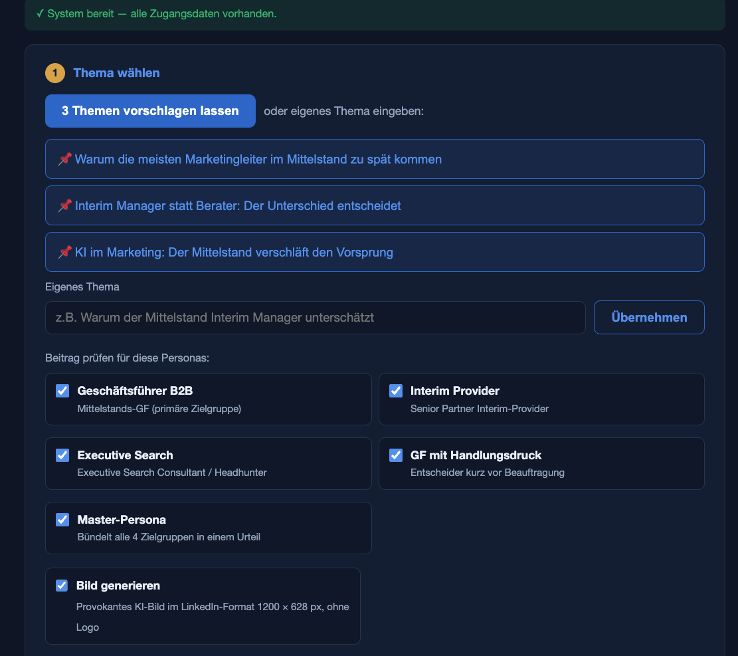Click '3 Themen vorschlagen lassen' button
Viewport: 738px width, 656px height.
[x=150, y=111]
